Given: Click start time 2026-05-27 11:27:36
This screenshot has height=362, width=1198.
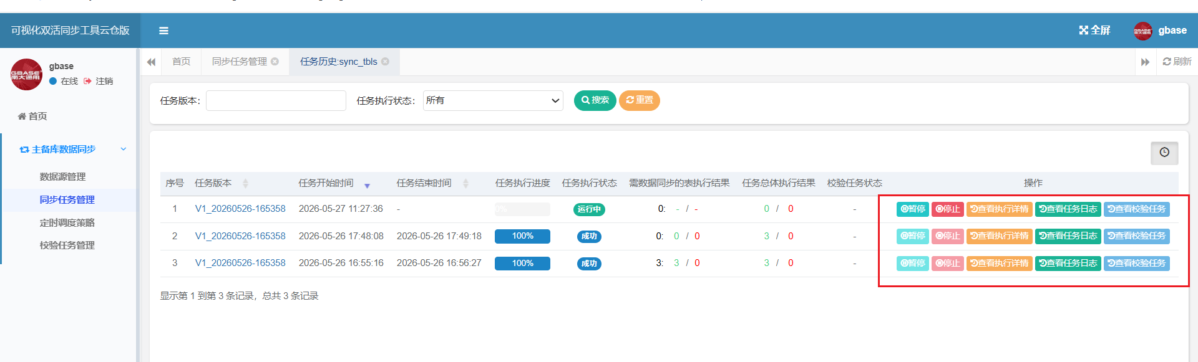Looking at the screenshot, I should pos(341,209).
